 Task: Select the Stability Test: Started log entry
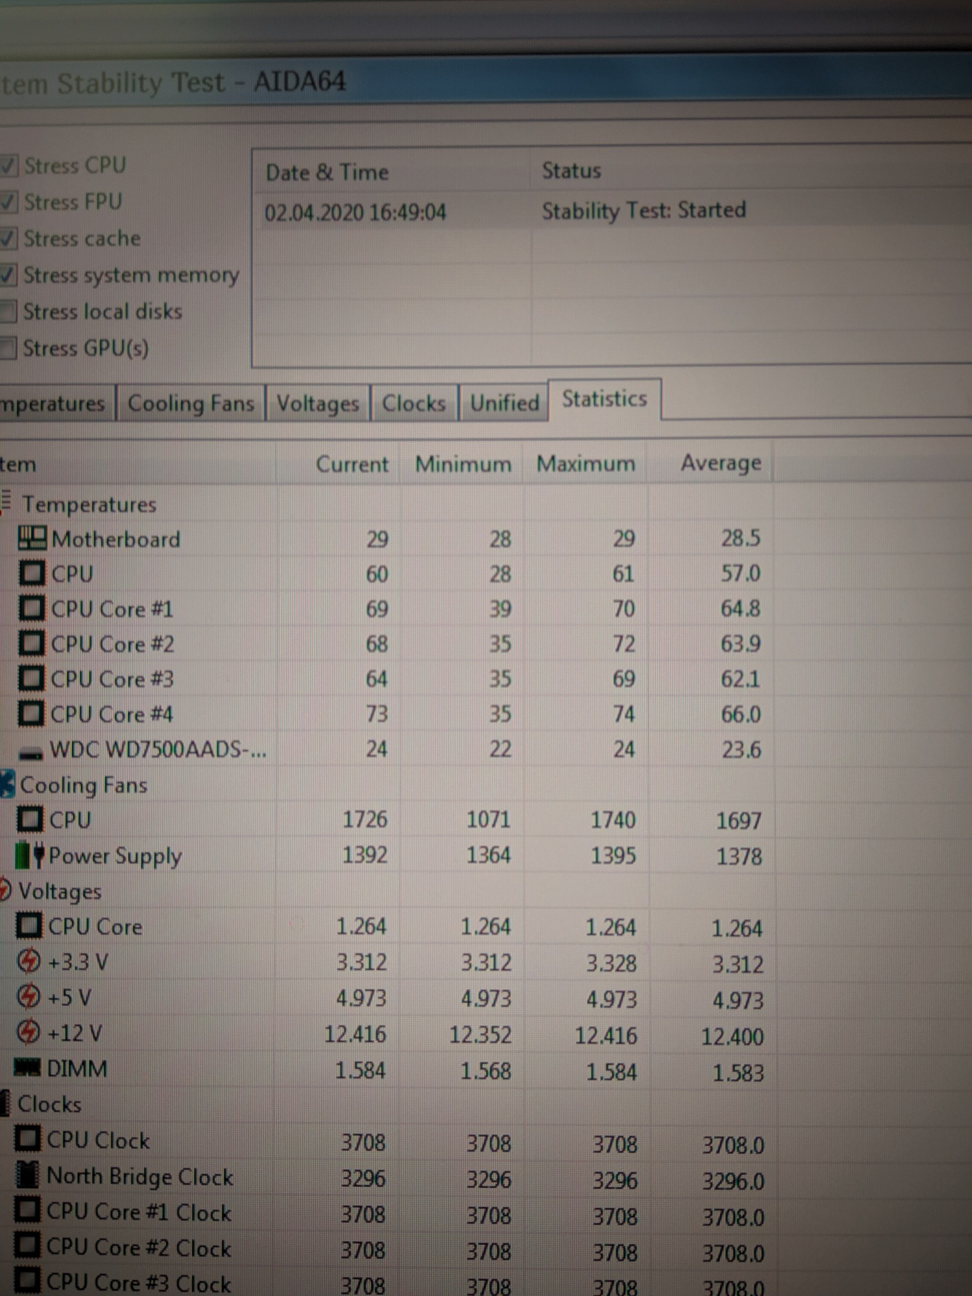643,210
